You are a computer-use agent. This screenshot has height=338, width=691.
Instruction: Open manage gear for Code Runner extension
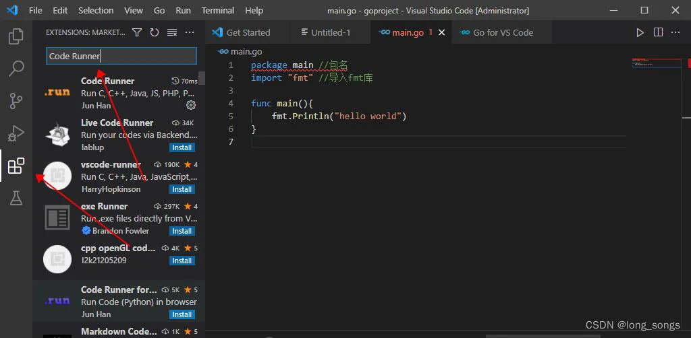pos(191,105)
